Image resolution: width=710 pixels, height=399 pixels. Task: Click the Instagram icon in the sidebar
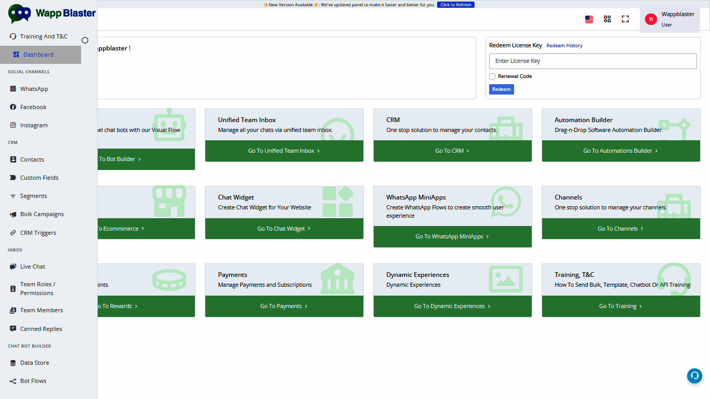pos(12,125)
